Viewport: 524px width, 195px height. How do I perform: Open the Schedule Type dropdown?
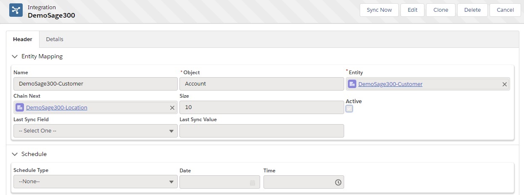pos(95,182)
